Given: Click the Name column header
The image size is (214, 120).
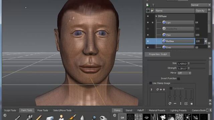Looking at the screenshot, I should (175, 11).
